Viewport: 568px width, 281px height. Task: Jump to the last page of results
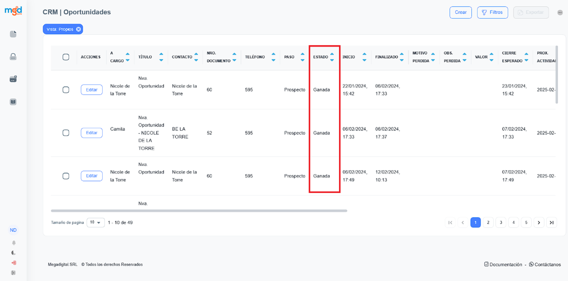coord(552,223)
